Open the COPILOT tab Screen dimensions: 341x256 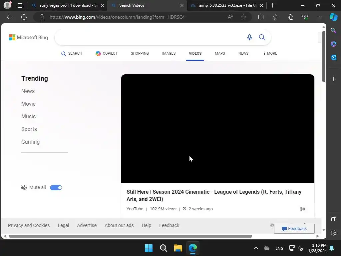pos(107,53)
